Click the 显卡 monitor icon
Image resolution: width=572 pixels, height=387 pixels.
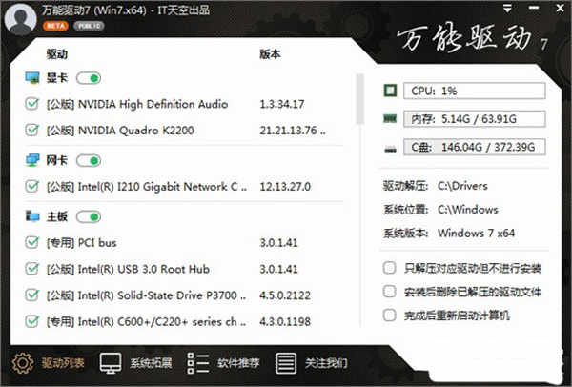pos(32,78)
